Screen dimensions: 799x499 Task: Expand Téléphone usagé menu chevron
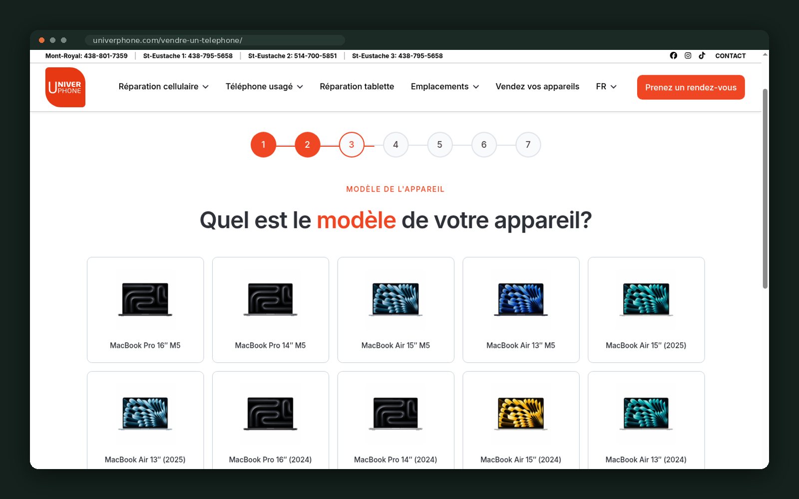[x=300, y=87]
